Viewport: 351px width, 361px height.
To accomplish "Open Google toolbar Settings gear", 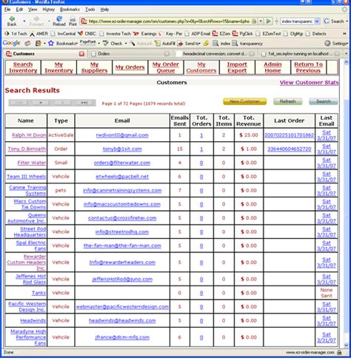I will coord(327,44).
